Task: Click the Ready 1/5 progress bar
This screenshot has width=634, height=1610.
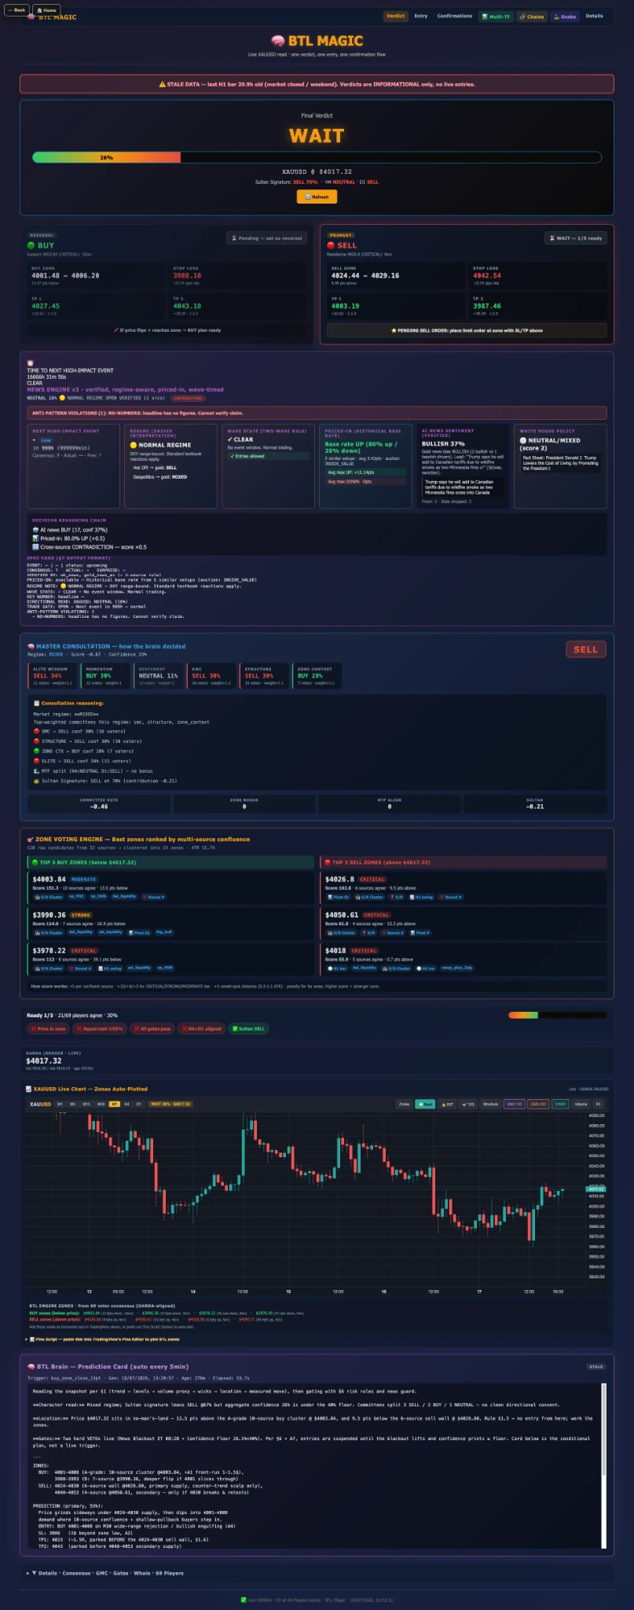Action: [557, 1015]
